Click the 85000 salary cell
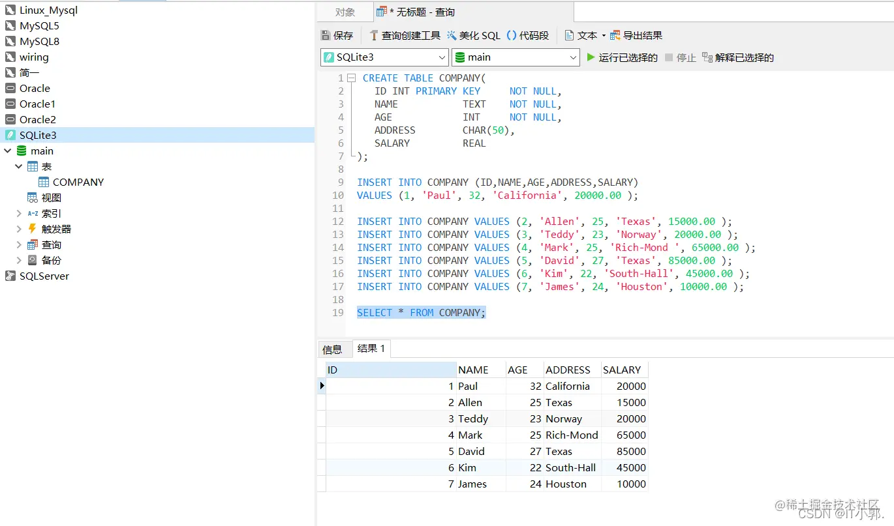 pos(624,452)
